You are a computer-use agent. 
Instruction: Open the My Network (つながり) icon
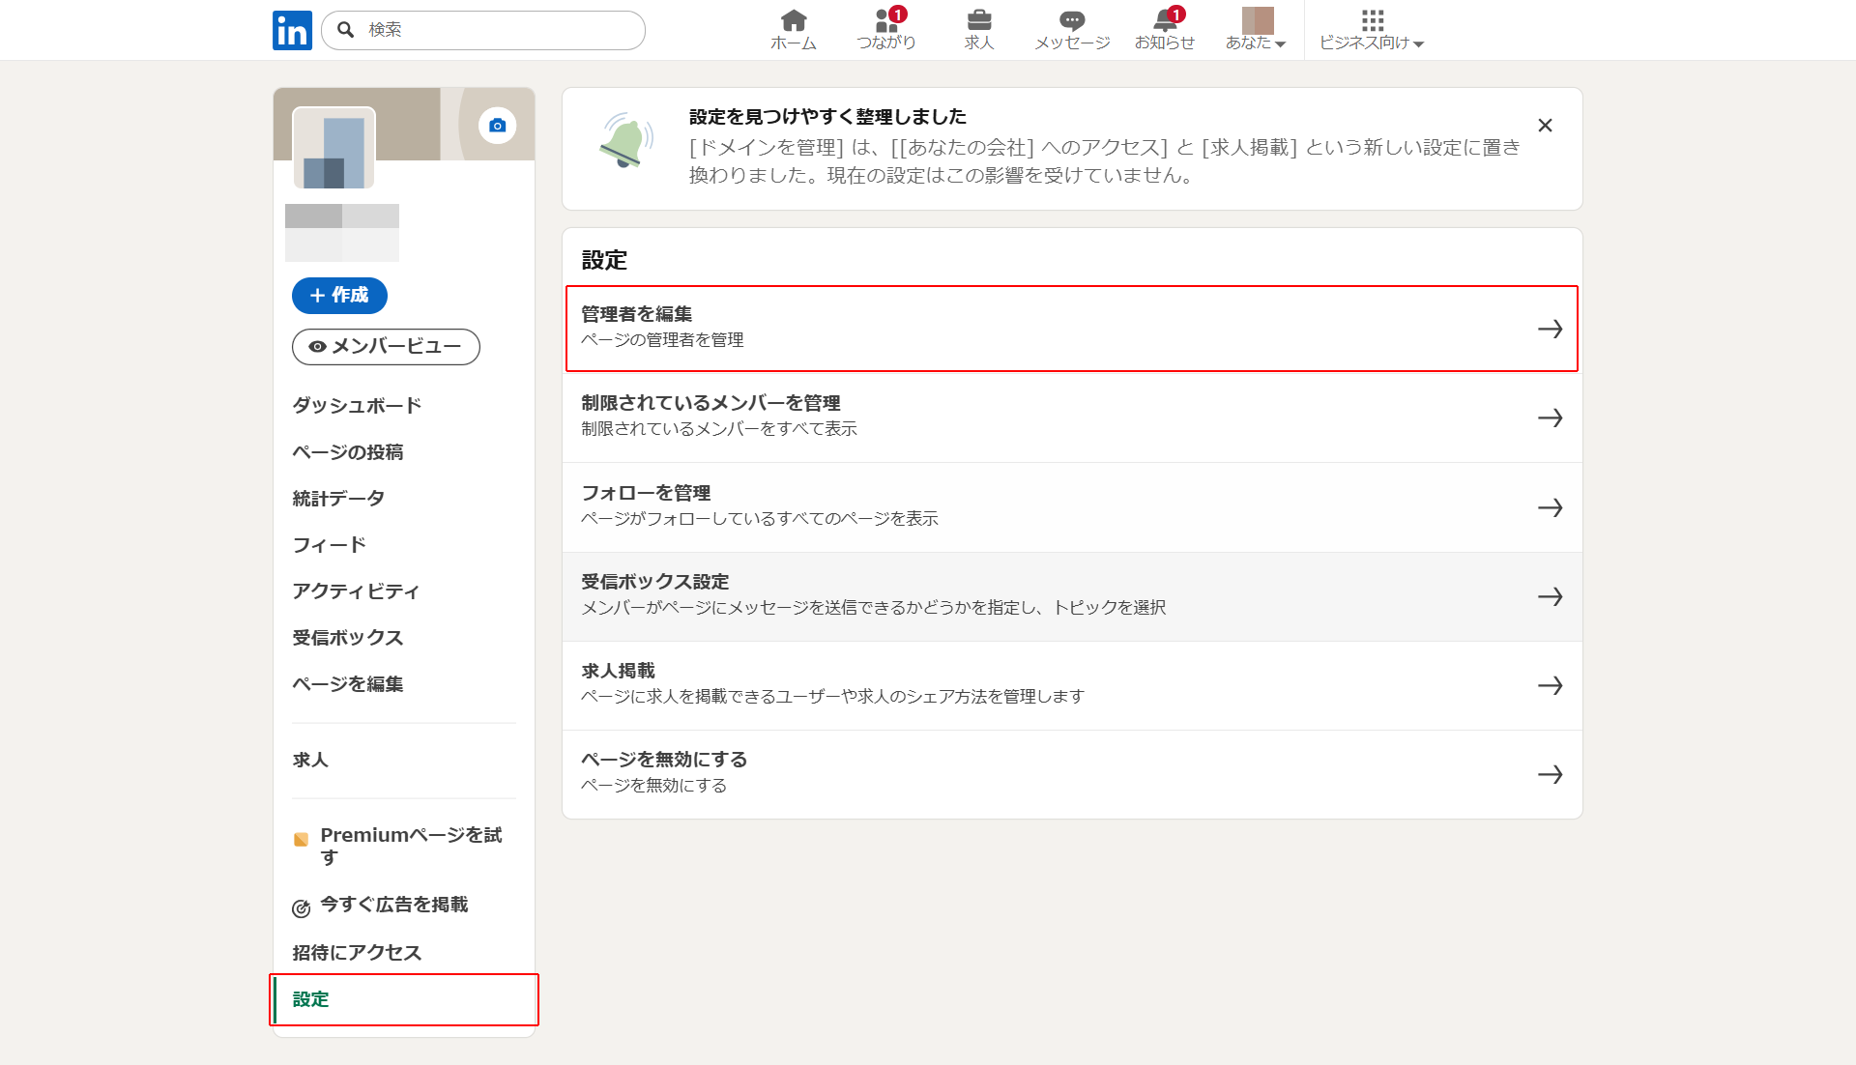click(885, 20)
